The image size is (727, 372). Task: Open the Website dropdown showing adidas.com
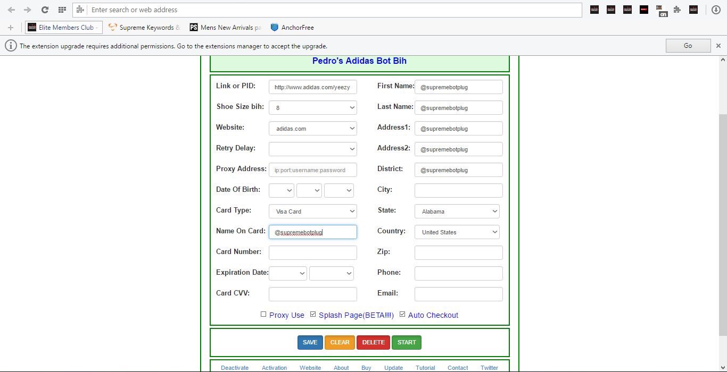coord(313,128)
